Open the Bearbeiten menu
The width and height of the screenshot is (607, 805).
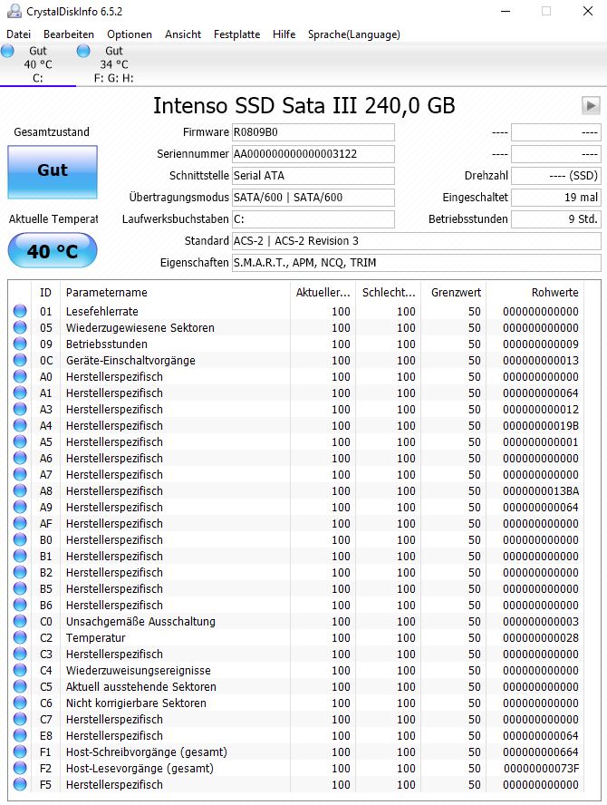(69, 34)
